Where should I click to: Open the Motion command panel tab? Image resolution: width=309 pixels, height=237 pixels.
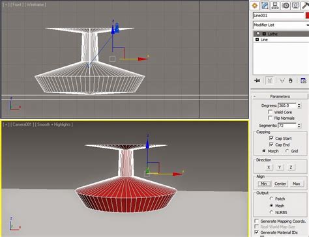click(286, 5)
